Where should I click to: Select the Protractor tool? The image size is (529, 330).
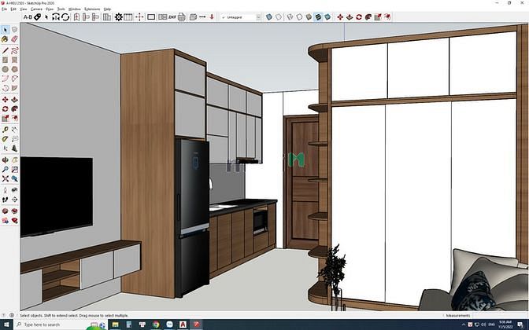5,139
